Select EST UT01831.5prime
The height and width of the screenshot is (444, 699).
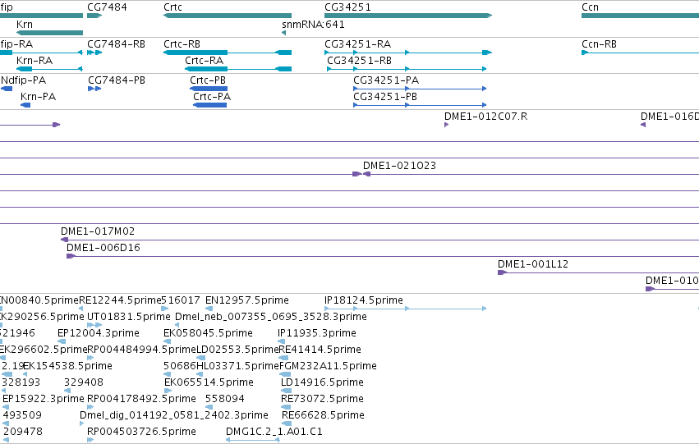point(129,317)
